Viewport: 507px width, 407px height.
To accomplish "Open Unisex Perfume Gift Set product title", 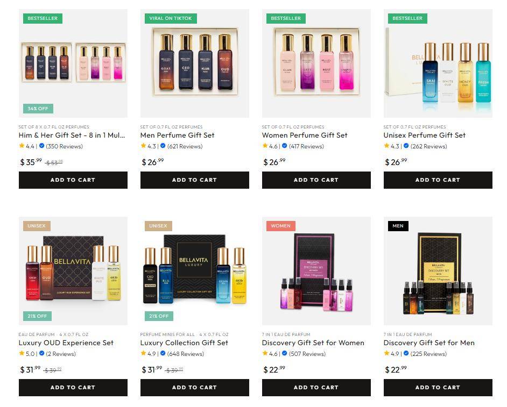I will [424, 135].
